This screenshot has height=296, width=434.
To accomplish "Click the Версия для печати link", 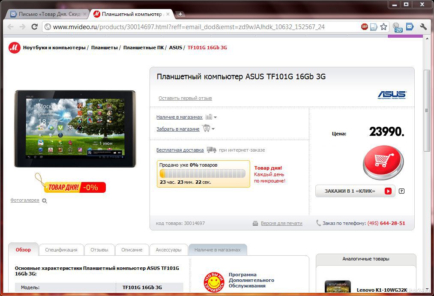I will [281, 223].
